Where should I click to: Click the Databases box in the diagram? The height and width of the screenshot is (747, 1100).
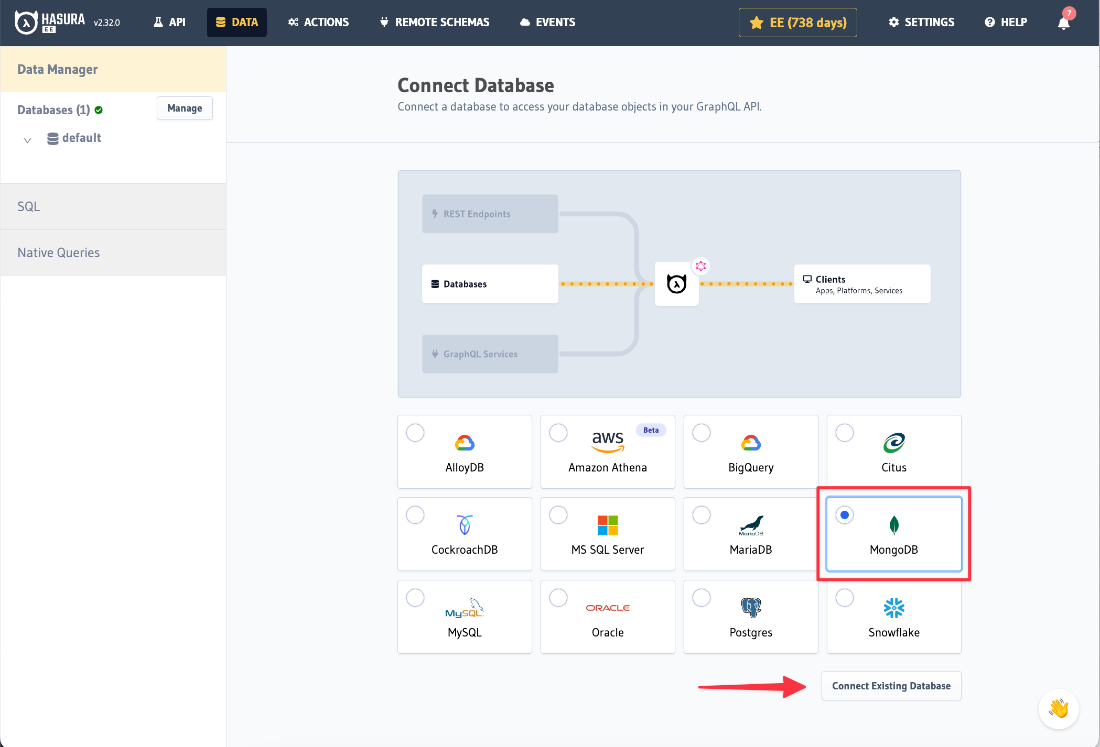(490, 284)
